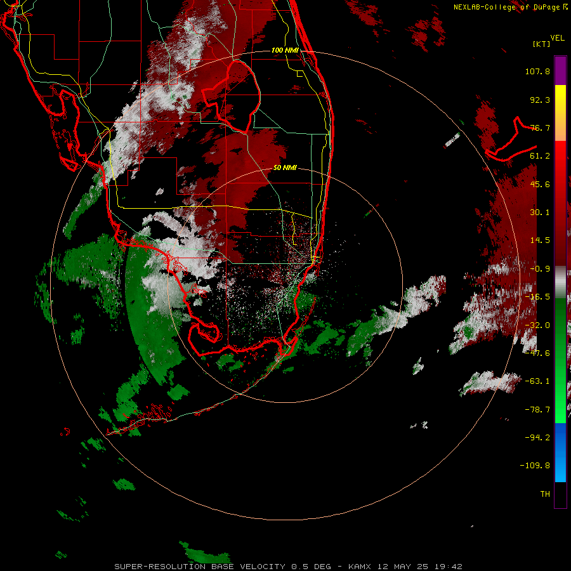The image size is (571, 571).
Task: Select the -109.8 velocity scale value
Action: pos(535,466)
